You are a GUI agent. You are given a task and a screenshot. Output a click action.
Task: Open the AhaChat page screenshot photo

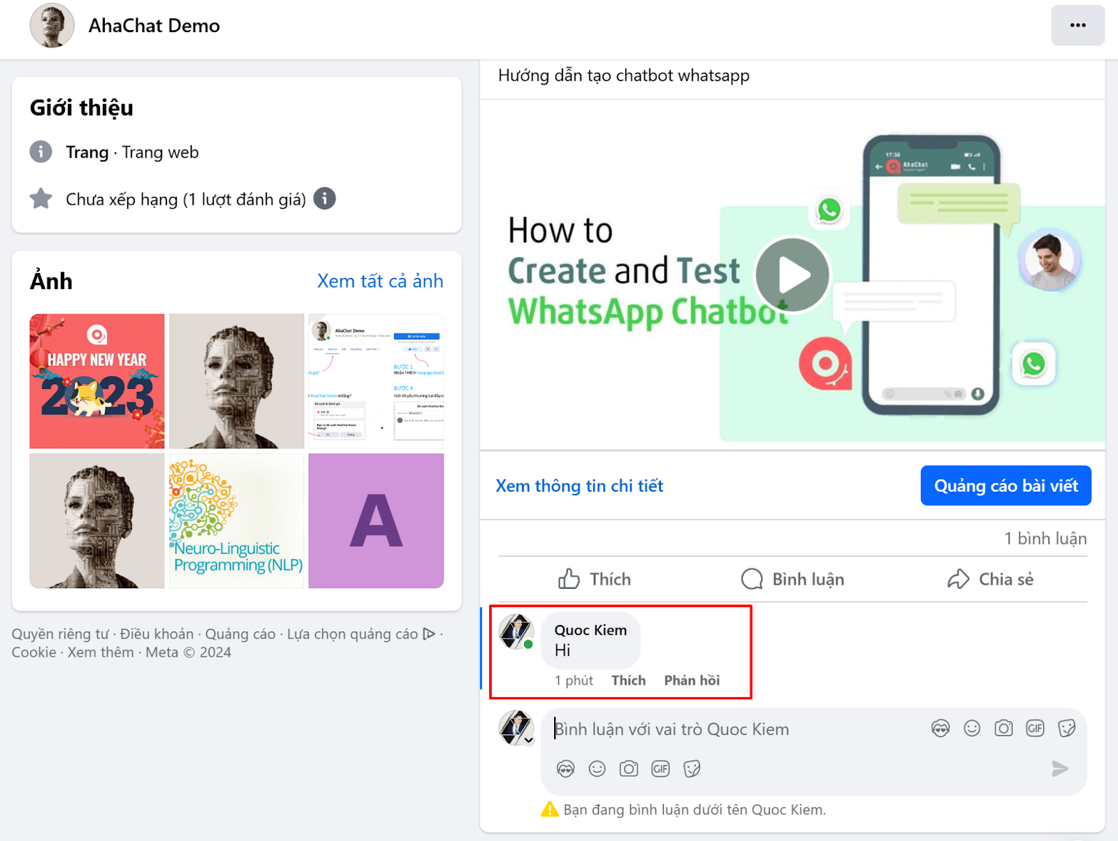(x=376, y=381)
